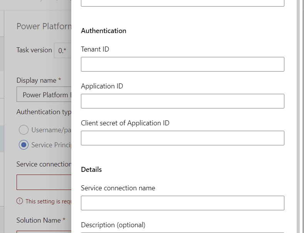Image resolution: width=304 pixels, height=233 pixels.
Task: Click the 'Service connection name' label
Action: [118, 188]
